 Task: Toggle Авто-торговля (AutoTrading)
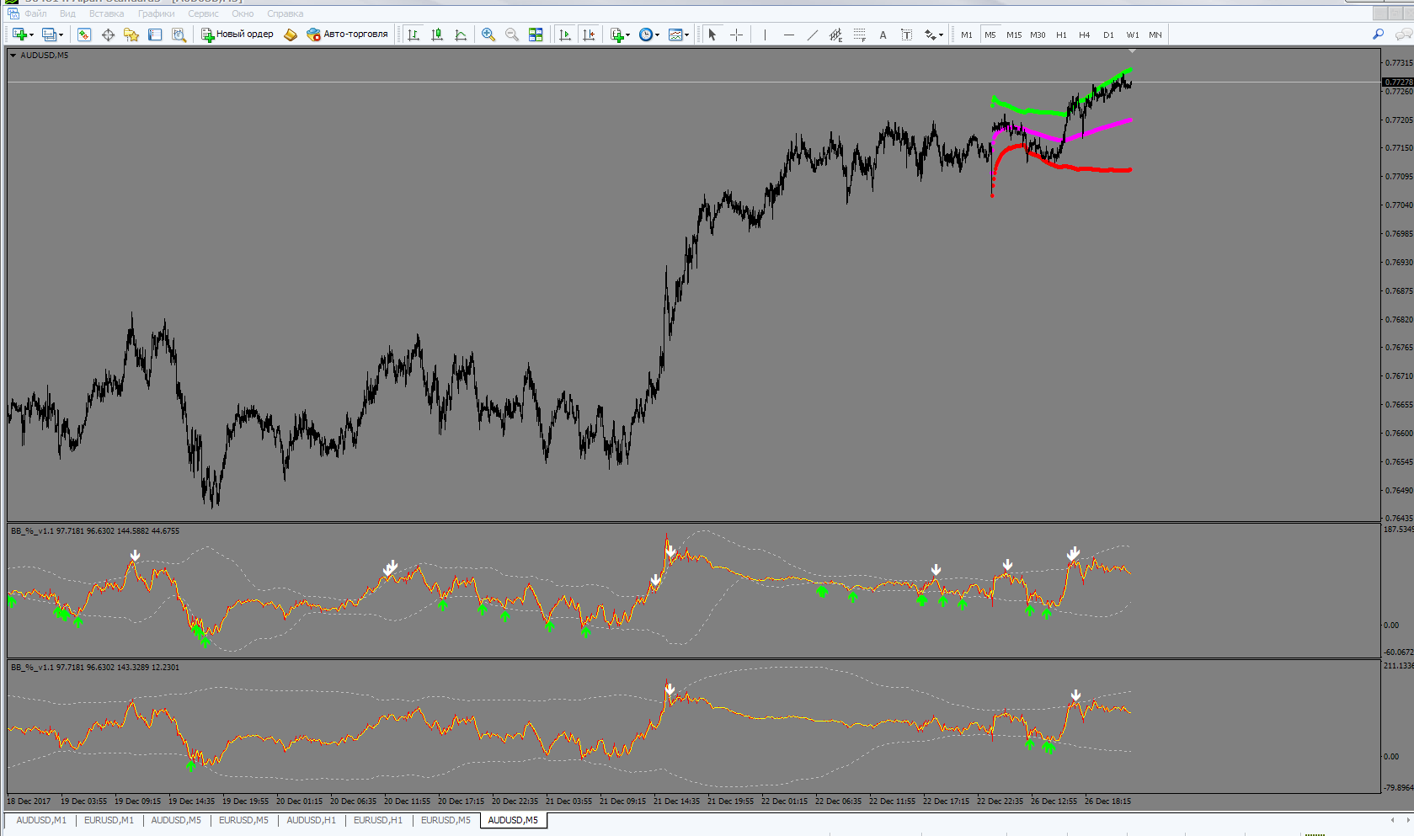point(347,35)
